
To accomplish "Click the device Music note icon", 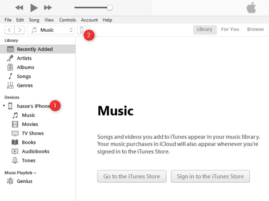I will [15, 115].
